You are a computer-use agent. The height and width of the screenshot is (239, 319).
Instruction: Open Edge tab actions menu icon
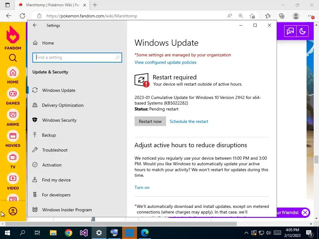click(x=7, y=5)
